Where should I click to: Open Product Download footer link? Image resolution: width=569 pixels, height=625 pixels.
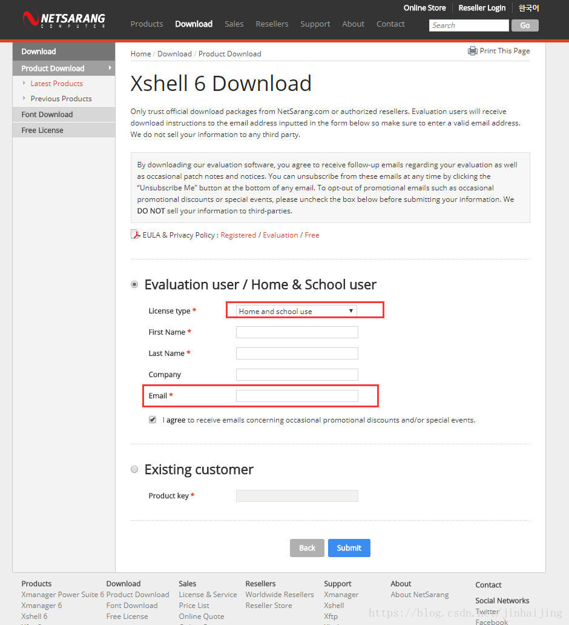(x=137, y=595)
